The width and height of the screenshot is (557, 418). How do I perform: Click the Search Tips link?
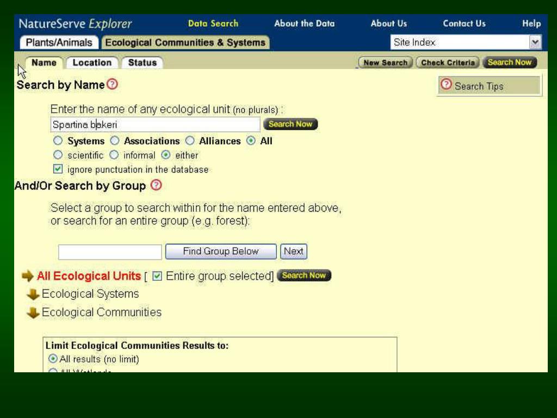479,87
